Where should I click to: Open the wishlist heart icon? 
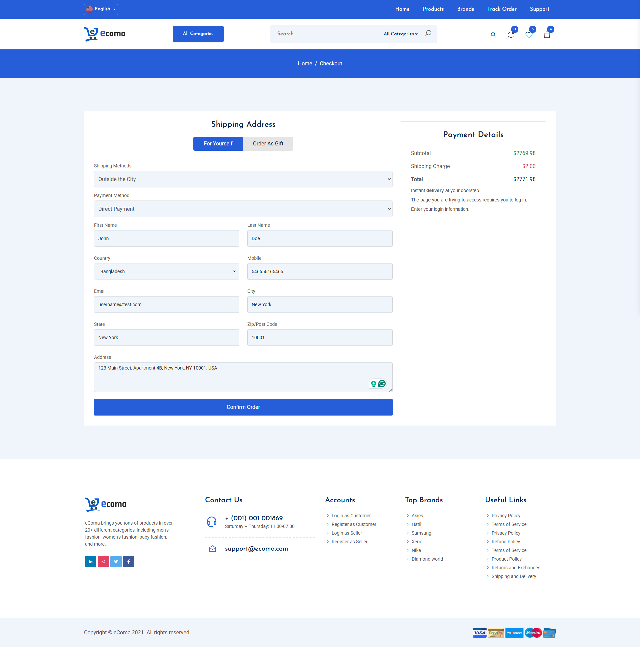529,34
